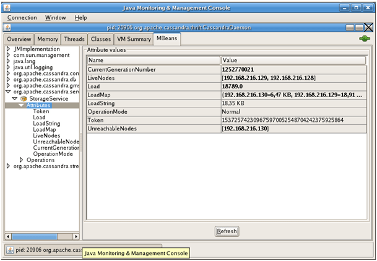Open the Connection menu

point(22,18)
